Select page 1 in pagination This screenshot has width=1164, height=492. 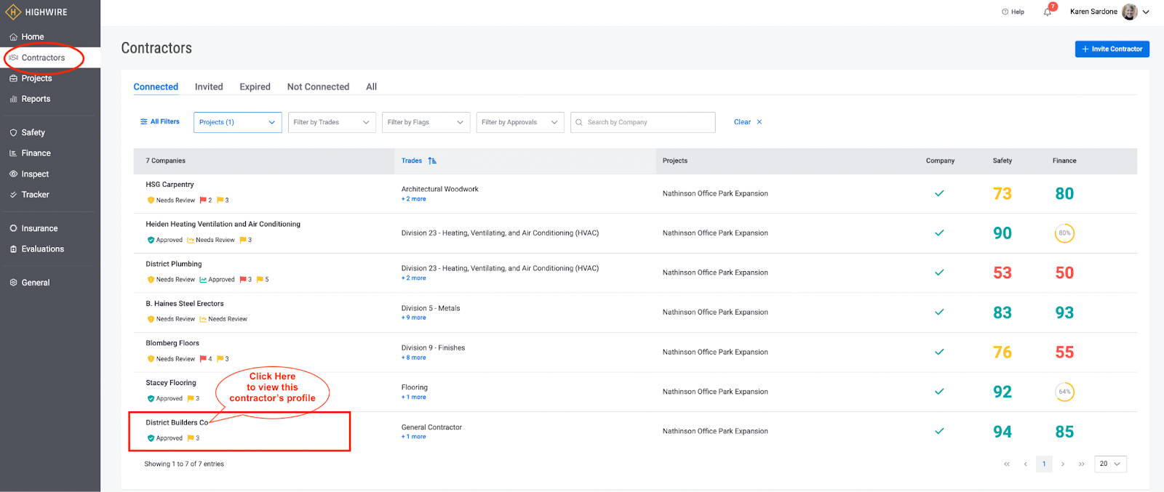[x=1044, y=464]
